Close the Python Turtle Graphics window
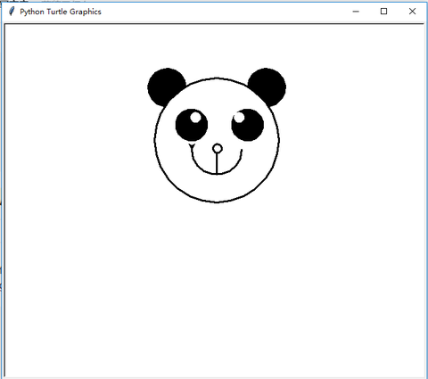 tap(412, 12)
